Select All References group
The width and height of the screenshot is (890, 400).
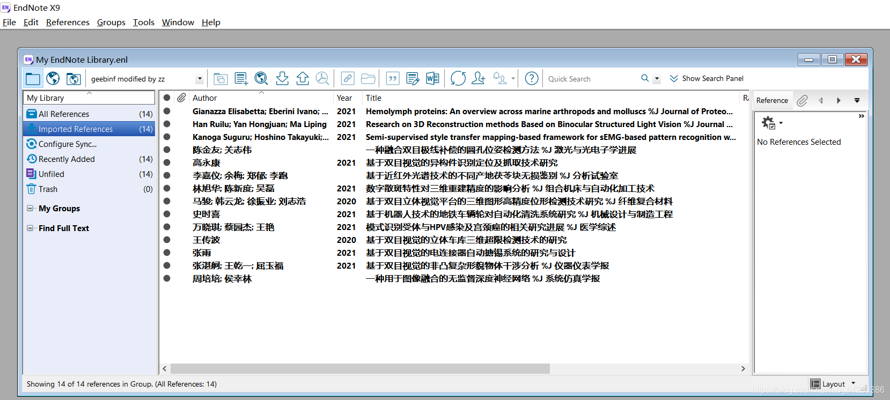click(89, 114)
